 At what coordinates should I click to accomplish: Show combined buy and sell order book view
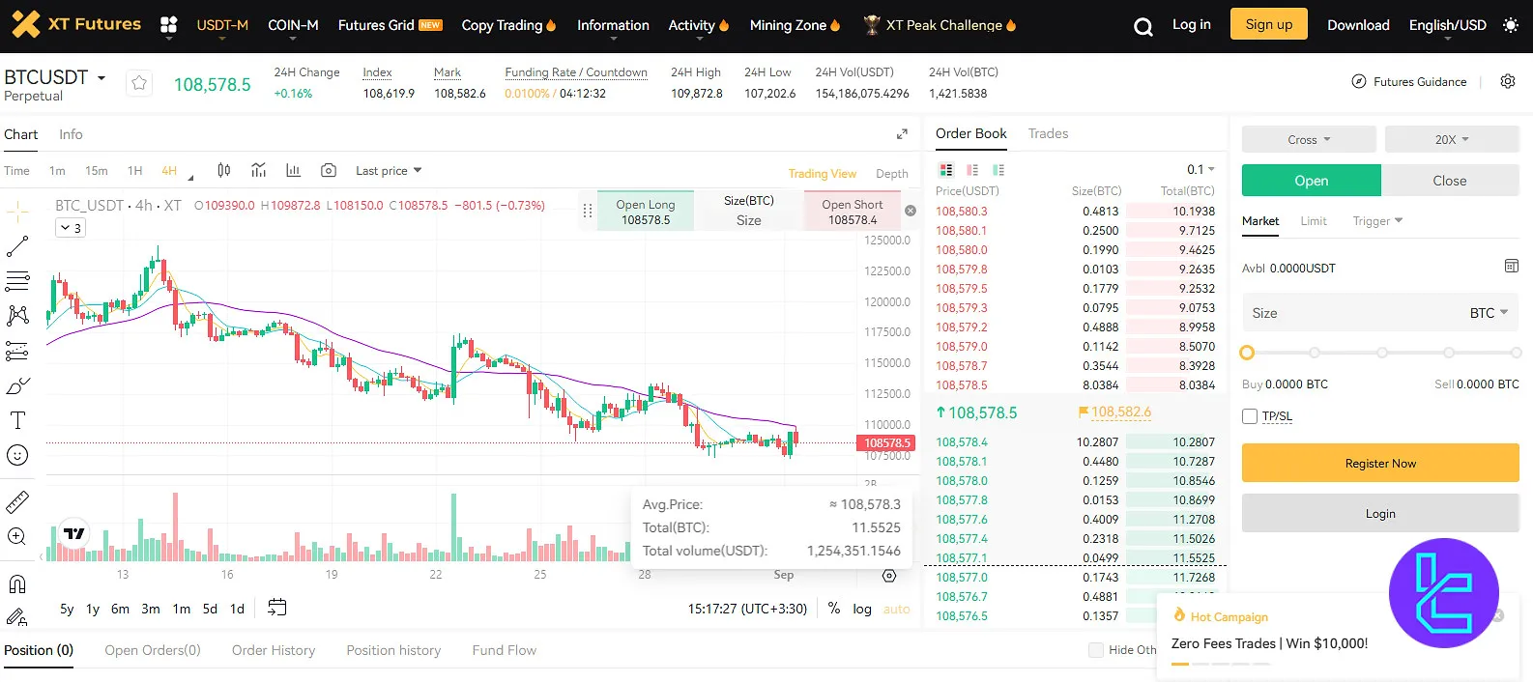[x=946, y=170]
